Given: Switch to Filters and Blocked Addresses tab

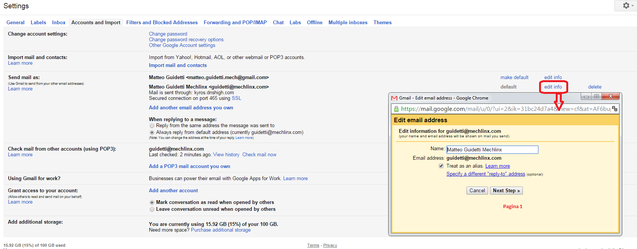Looking at the screenshot, I should tap(162, 23).
